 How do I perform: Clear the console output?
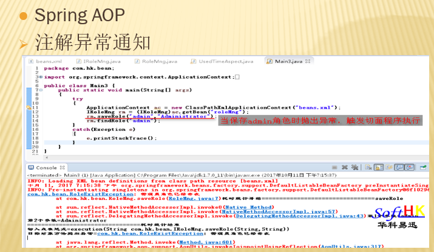(x=368, y=167)
